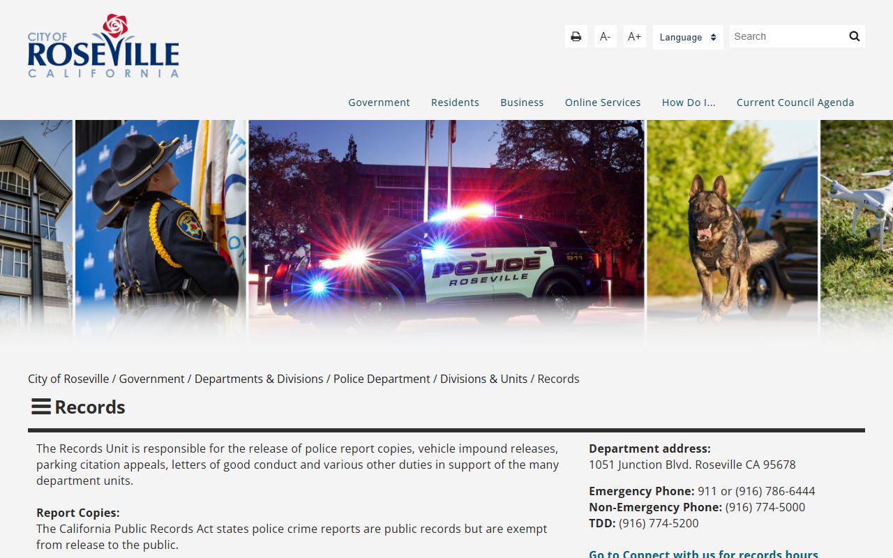Open the Residents menu
Image resolution: width=893 pixels, height=558 pixels.
[455, 103]
